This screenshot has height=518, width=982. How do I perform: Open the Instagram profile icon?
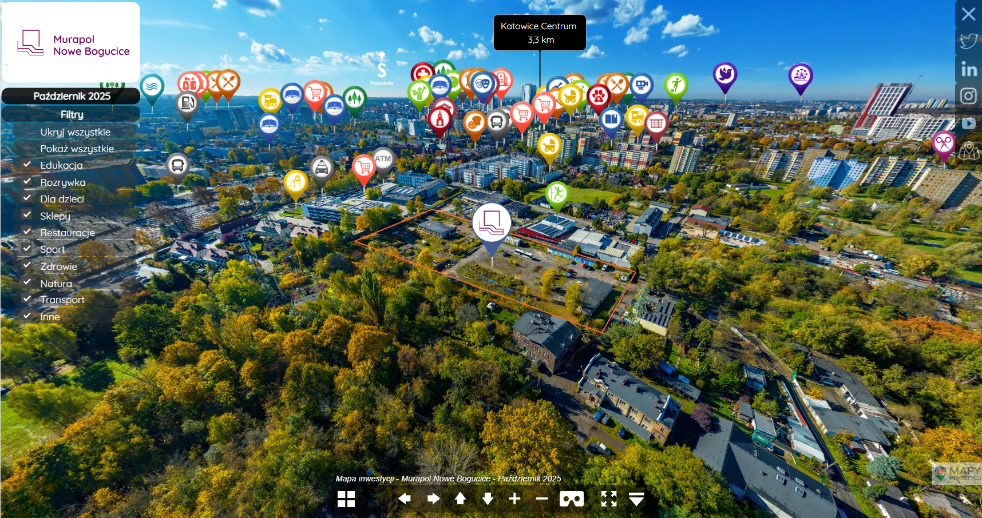[968, 96]
